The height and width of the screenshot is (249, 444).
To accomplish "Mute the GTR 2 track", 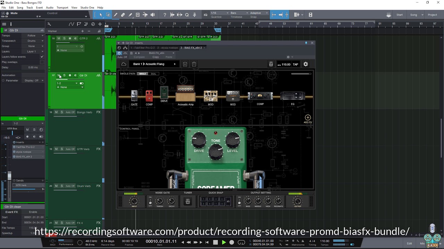I will (x=59, y=38).
